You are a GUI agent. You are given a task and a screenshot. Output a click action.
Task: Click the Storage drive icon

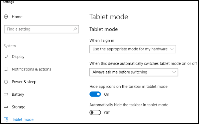(x=6, y=107)
